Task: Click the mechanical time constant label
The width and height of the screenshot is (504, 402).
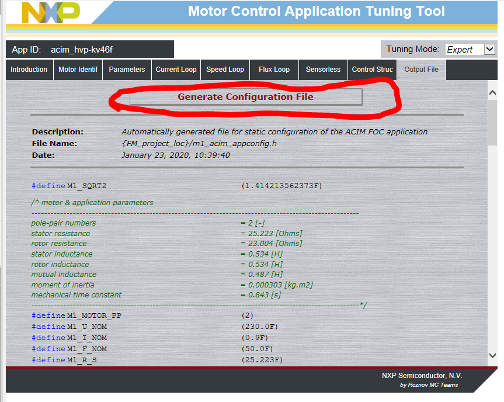Action: [x=76, y=295]
